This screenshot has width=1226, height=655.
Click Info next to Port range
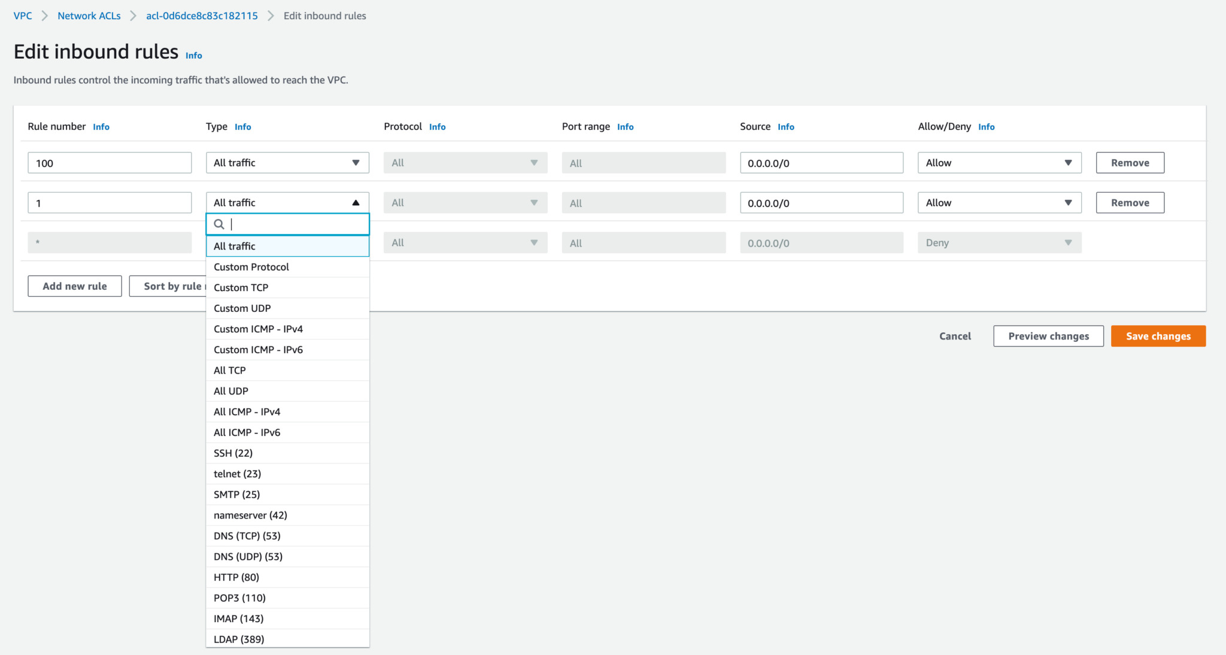tap(625, 126)
